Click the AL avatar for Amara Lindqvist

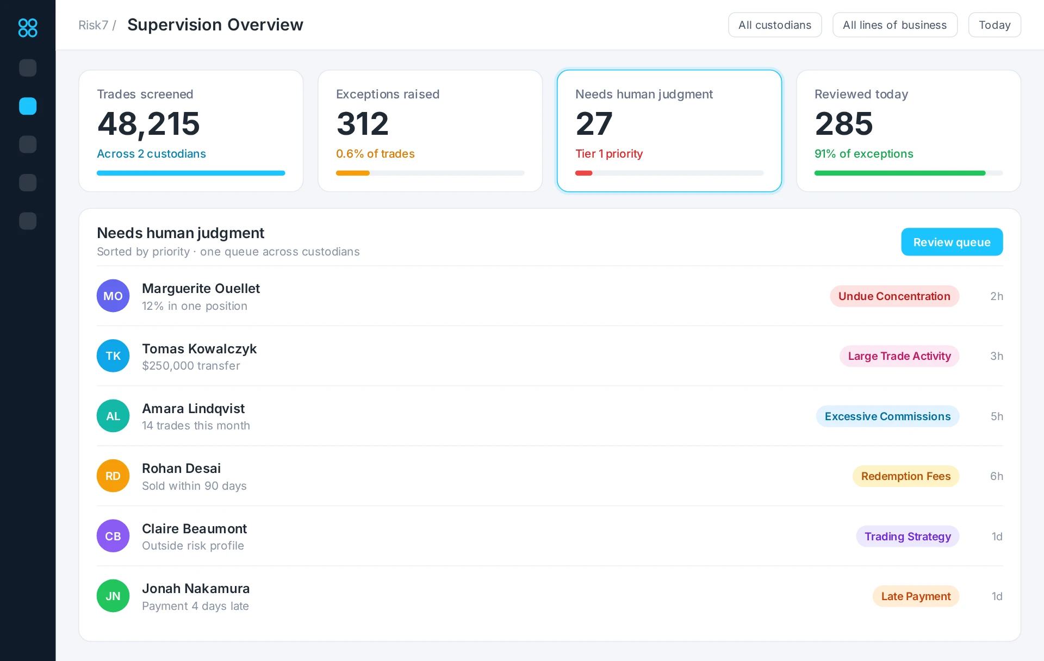pos(113,416)
